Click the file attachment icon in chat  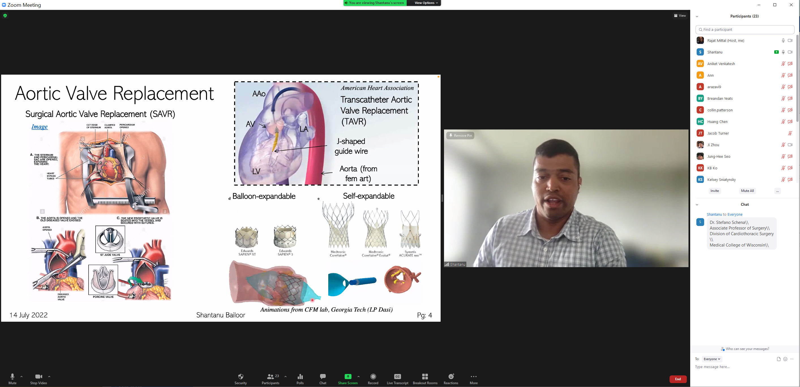778,359
